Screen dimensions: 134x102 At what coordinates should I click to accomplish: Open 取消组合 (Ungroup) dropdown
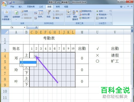[x=102, y=14]
